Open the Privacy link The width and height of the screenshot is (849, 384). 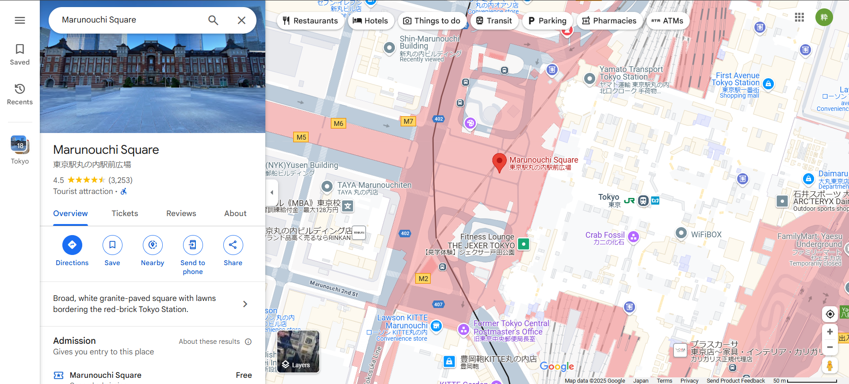689,380
